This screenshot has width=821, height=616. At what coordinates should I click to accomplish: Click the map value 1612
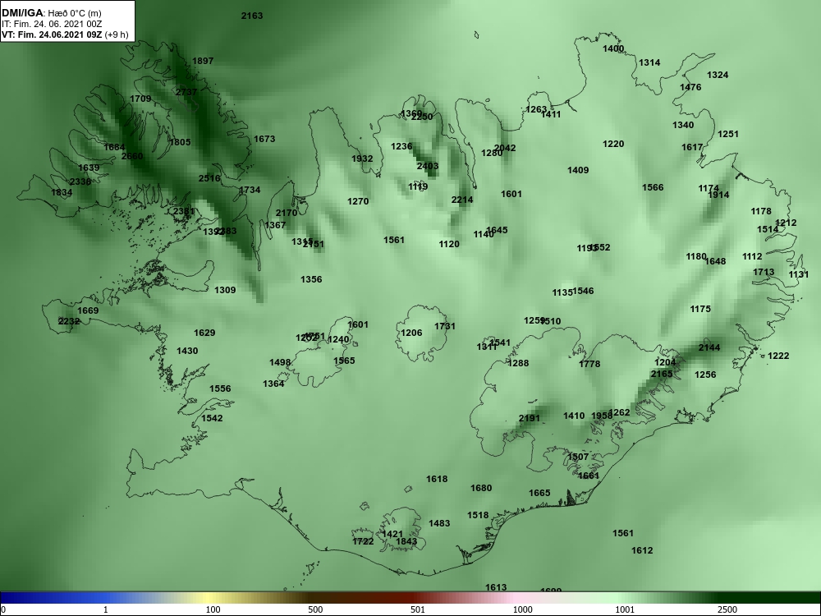(643, 550)
